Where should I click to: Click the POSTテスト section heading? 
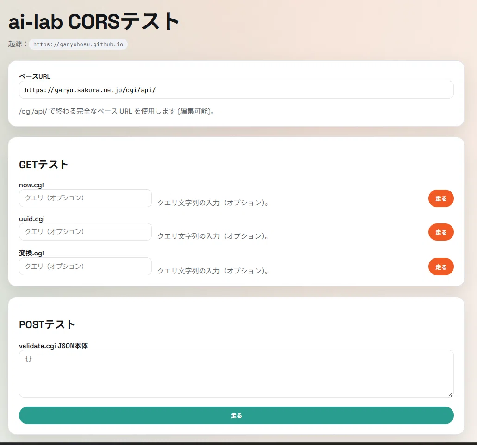click(47, 324)
